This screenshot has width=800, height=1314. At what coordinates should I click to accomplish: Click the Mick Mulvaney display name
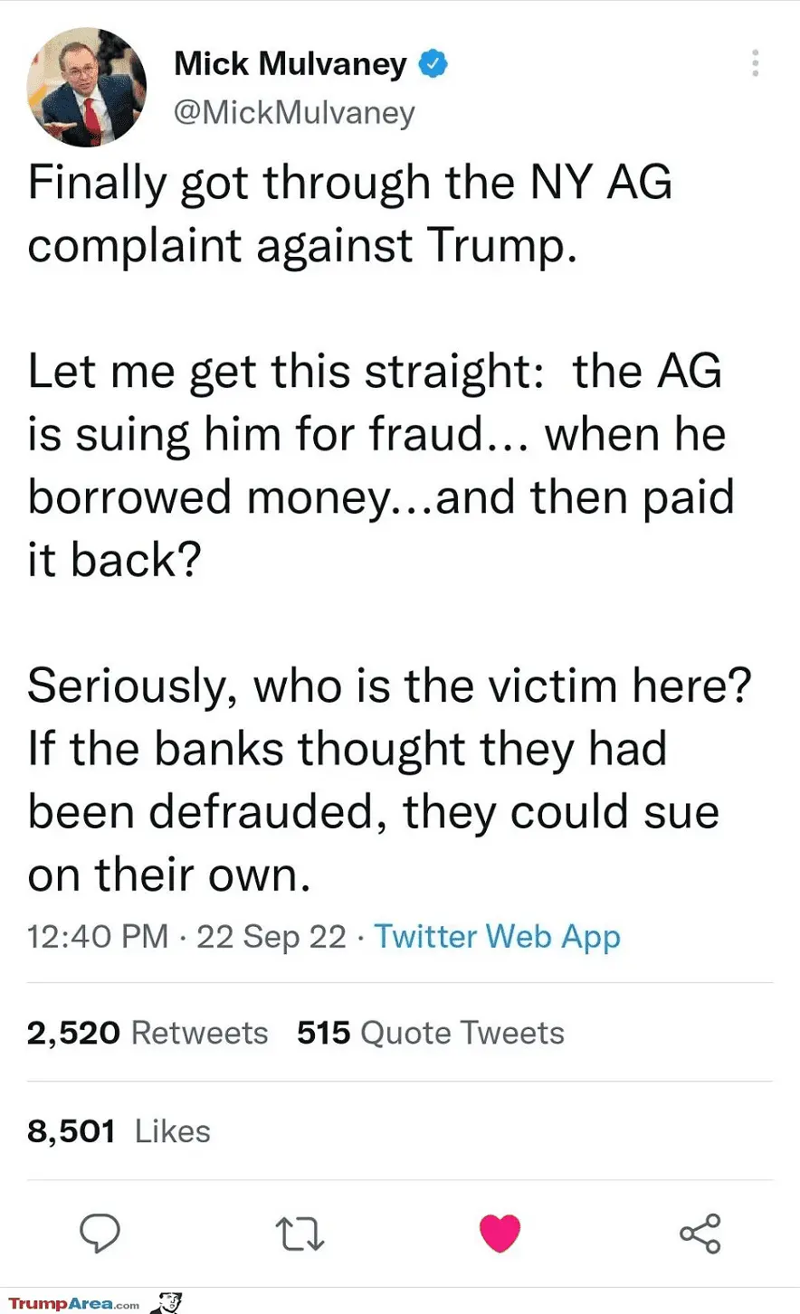click(290, 64)
